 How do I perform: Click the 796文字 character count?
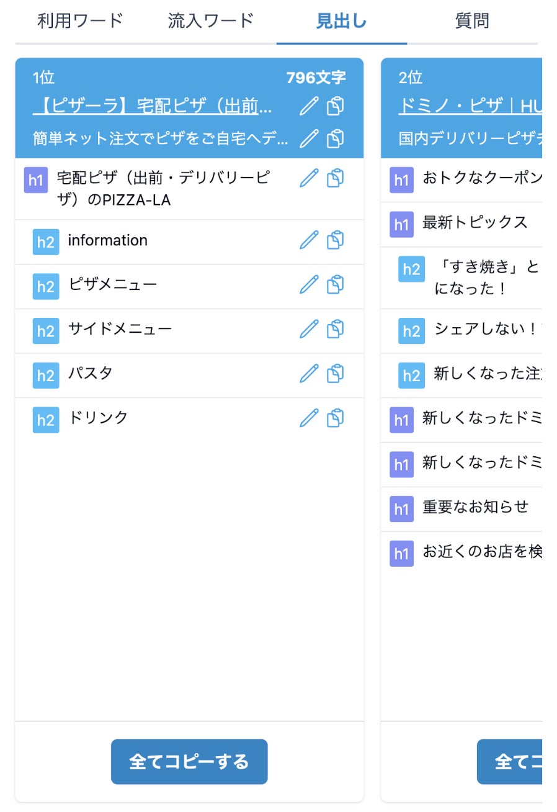(316, 78)
